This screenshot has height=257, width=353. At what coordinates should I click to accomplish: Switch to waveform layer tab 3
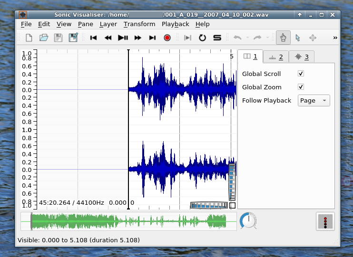point(302,57)
